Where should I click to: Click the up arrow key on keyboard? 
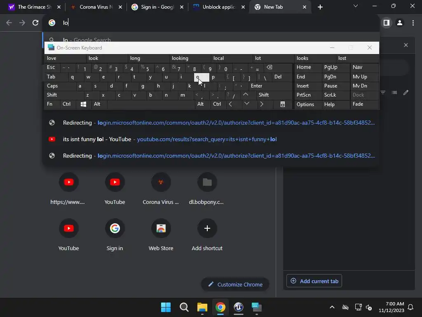tap(246, 95)
